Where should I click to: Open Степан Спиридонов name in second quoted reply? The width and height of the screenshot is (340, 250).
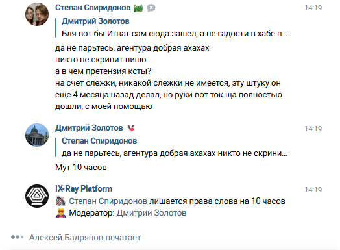99,141
